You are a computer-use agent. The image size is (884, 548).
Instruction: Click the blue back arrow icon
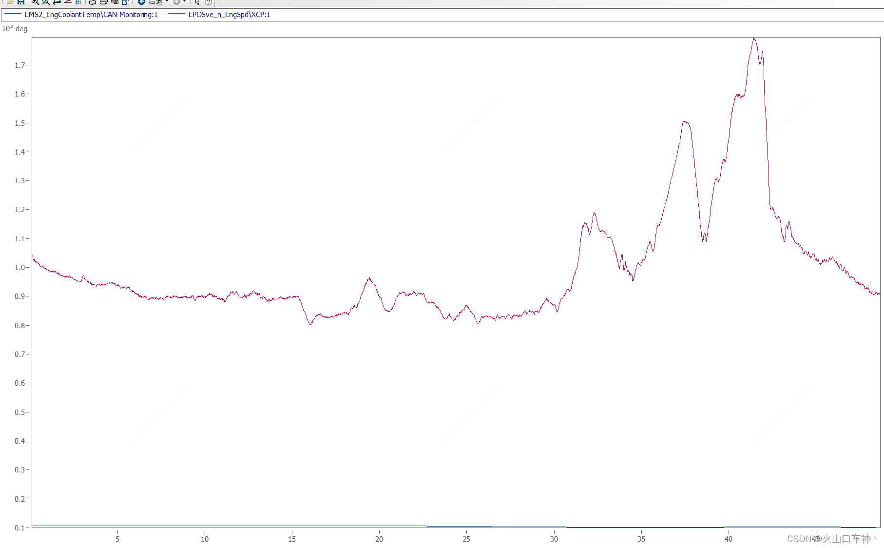click(x=141, y=2)
